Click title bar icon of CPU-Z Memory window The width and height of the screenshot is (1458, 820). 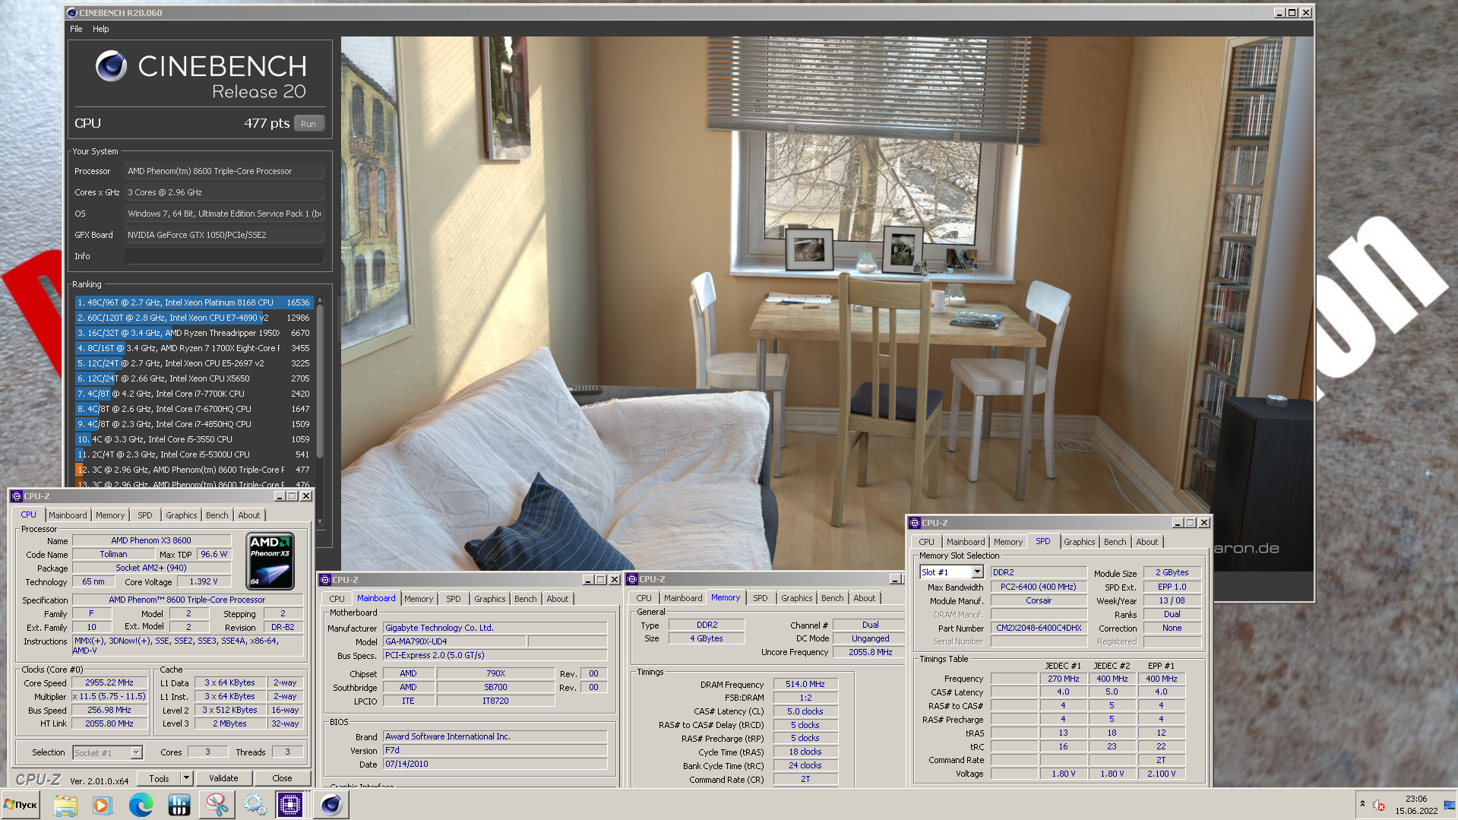pos(632,579)
